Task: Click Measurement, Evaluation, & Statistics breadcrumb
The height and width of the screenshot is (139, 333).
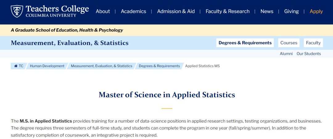Action: pos(101,66)
